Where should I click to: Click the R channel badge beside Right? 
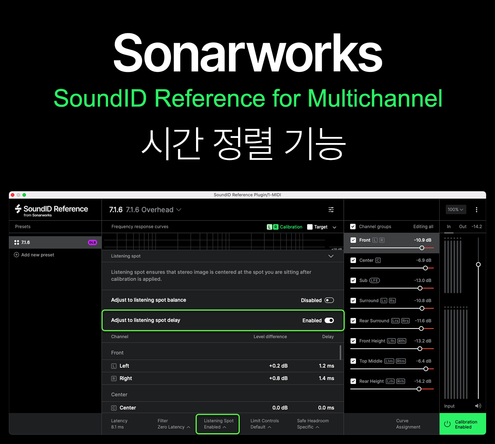(x=114, y=379)
